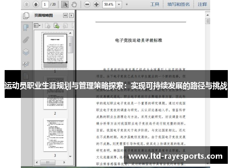Click the page number input field
This screenshot has width=232, height=168.
[45, 5]
